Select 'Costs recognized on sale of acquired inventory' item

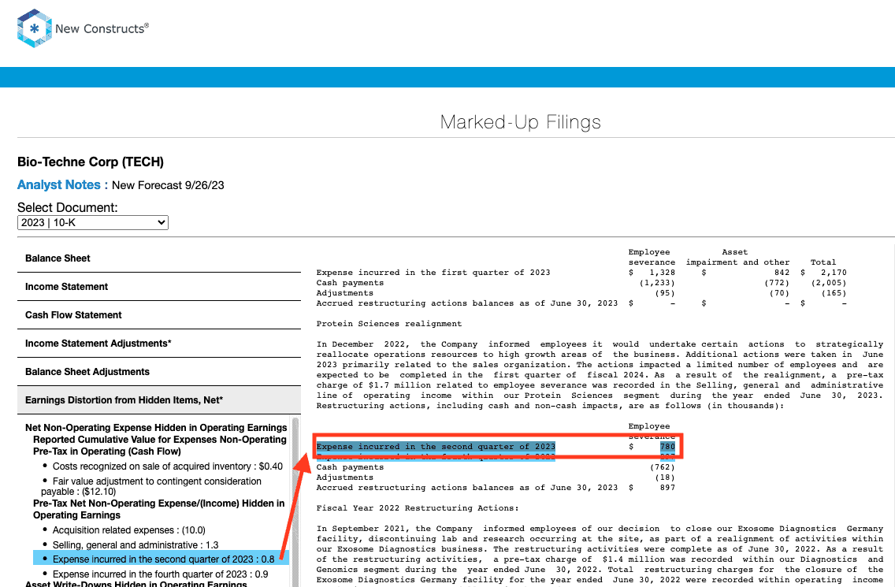tap(168, 466)
